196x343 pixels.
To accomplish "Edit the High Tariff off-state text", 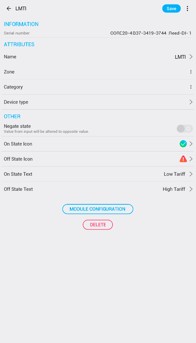I will pos(174,189).
